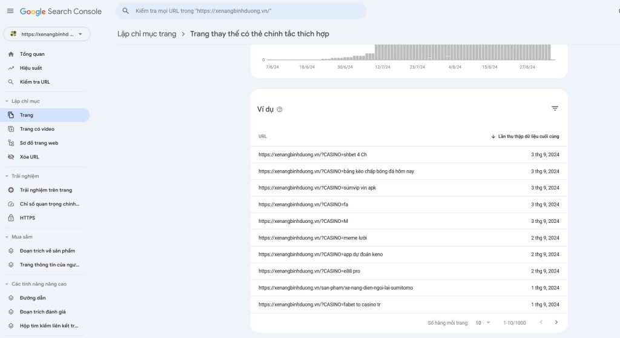
Task: Click the URL inspection search field
Action: [x=241, y=11]
